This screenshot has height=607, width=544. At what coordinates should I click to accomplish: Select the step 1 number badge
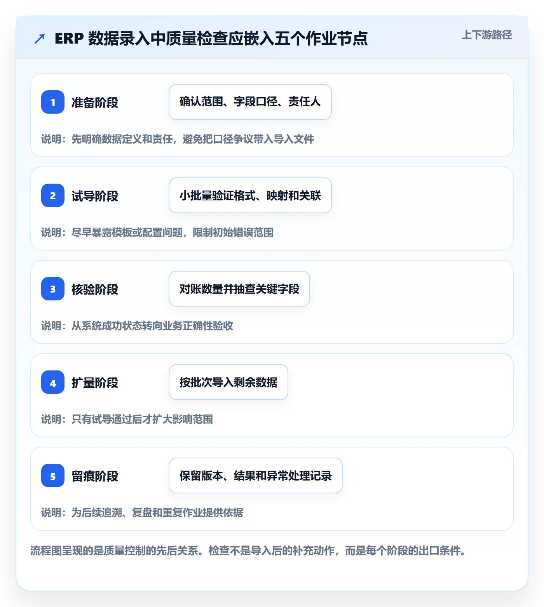pos(53,102)
